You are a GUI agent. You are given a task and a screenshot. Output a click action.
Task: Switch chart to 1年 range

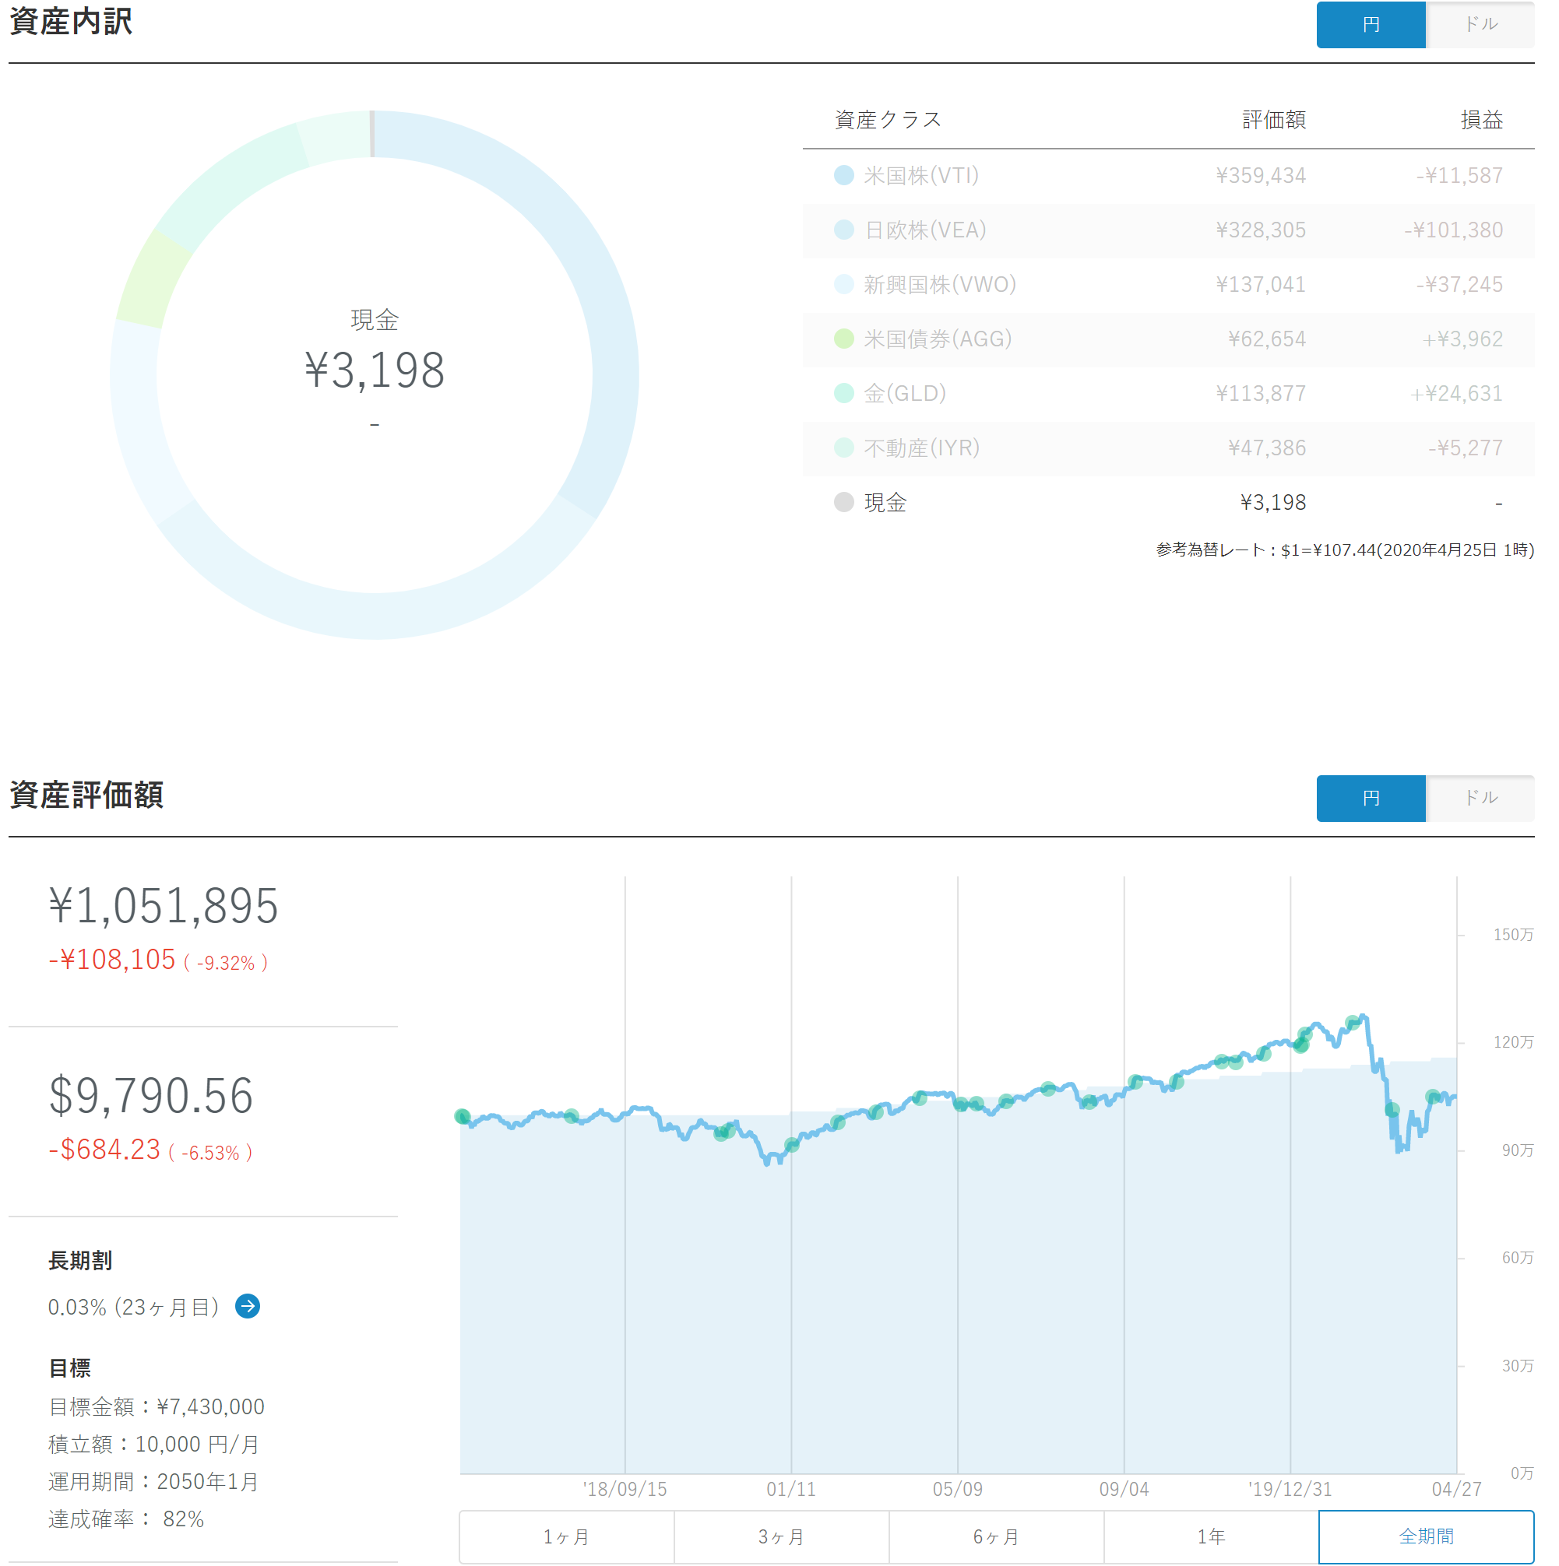[x=1211, y=1536]
